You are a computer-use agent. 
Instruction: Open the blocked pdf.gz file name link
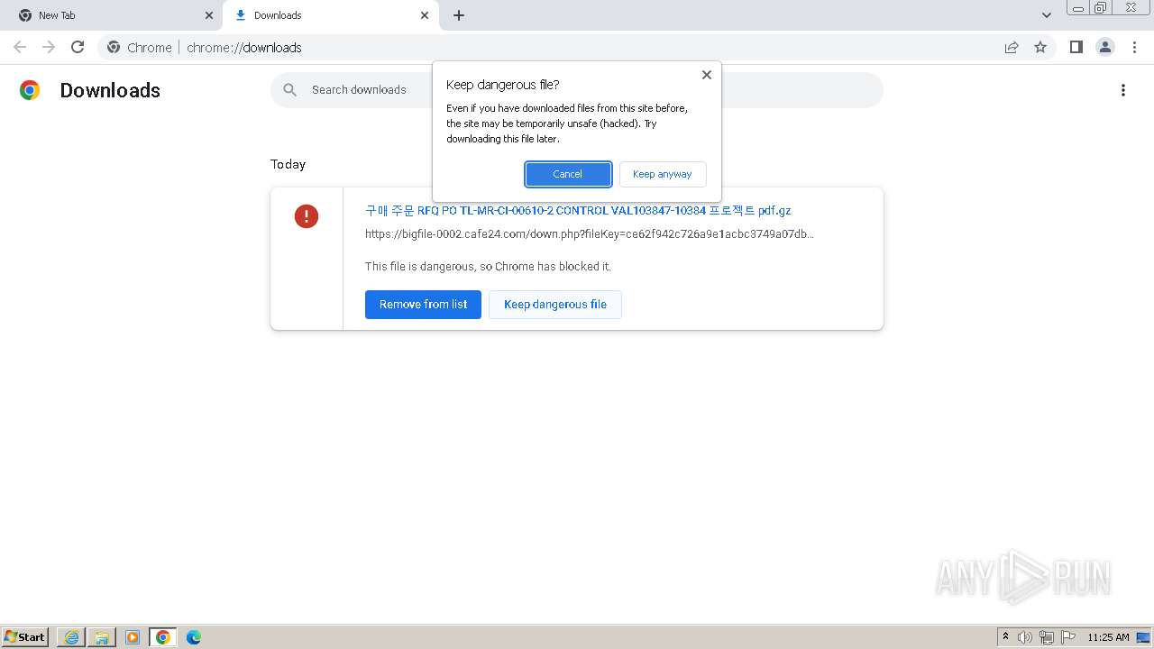(x=578, y=210)
